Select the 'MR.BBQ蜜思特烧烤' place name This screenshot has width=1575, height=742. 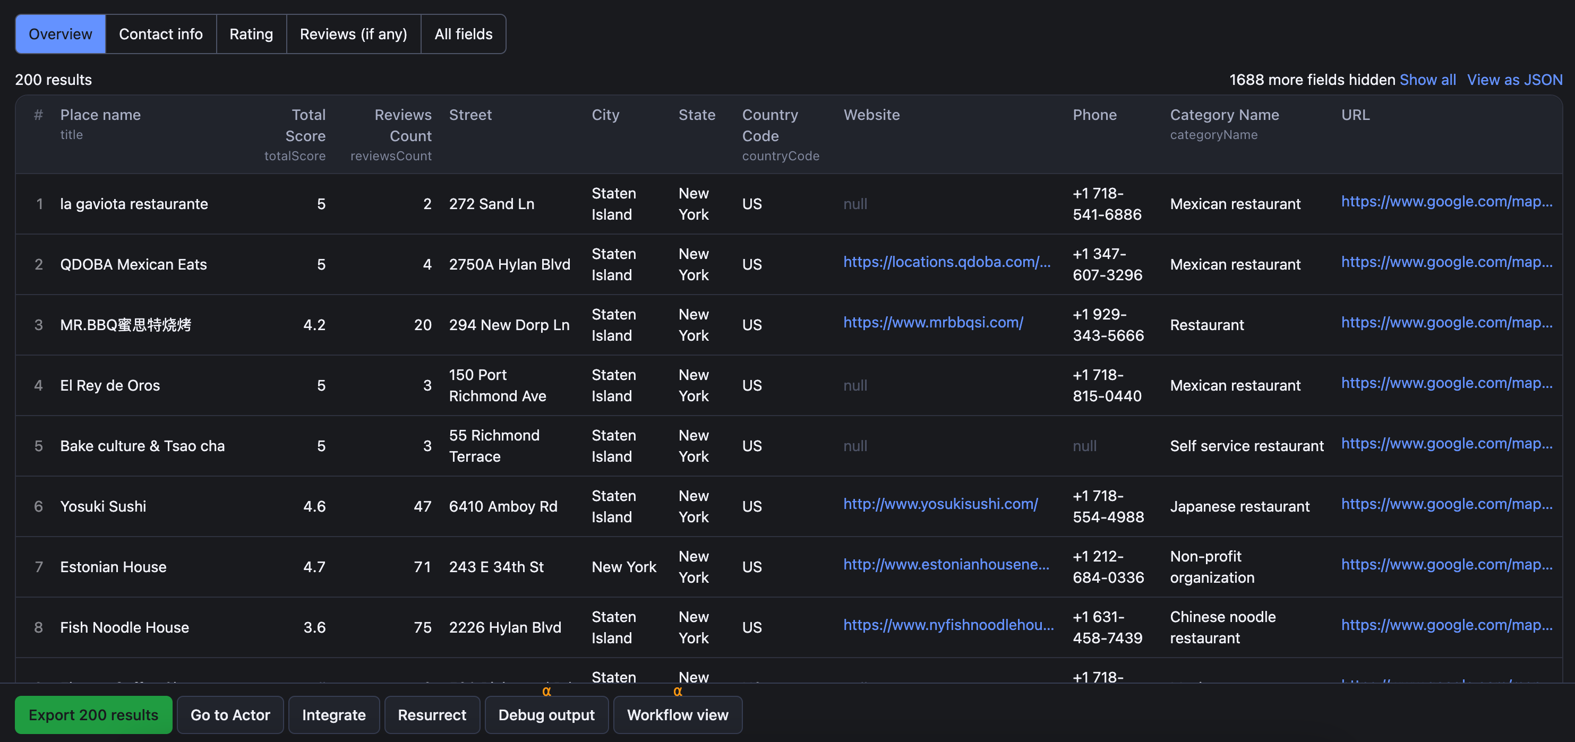(125, 325)
